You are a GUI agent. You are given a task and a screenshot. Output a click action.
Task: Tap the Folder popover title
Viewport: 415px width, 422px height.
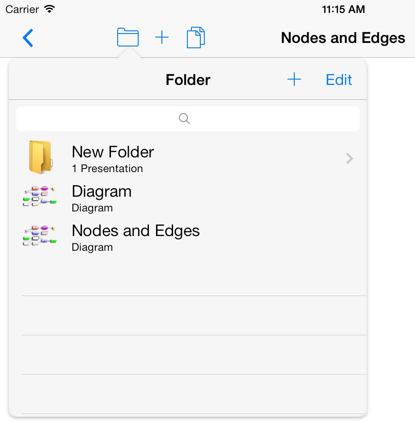click(x=188, y=80)
